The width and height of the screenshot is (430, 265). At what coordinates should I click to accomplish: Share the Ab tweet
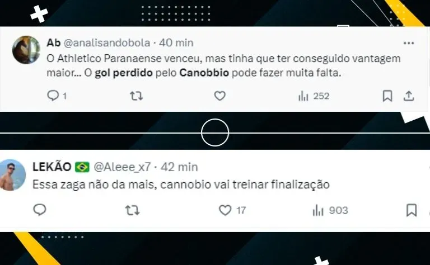pos(409,96)
